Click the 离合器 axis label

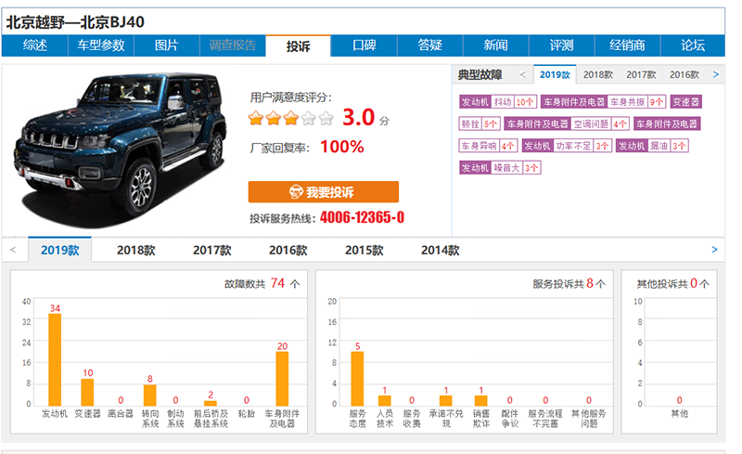pyautogui.click(x=121, y=414)
